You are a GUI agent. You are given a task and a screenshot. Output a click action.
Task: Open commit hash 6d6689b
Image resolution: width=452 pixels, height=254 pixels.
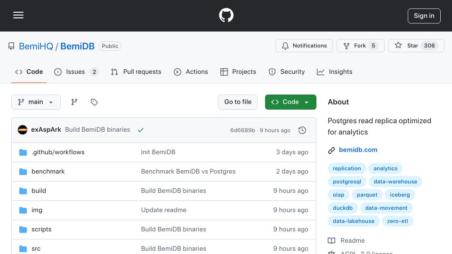tap(243, 130)
